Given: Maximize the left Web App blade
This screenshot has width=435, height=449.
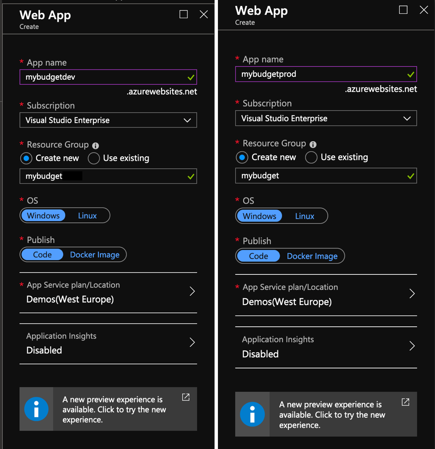Looking at the screenshot, I should [x=183, y=15].
